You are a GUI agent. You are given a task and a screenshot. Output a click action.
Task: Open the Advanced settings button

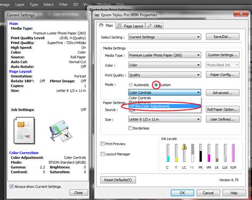point(223,93)
